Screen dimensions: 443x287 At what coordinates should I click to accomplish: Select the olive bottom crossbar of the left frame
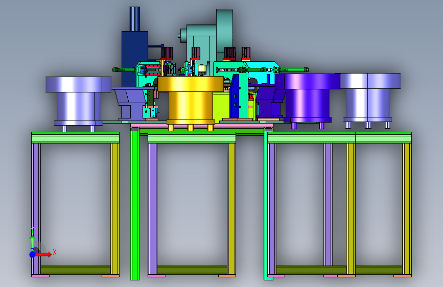click(x=76, y=270)
